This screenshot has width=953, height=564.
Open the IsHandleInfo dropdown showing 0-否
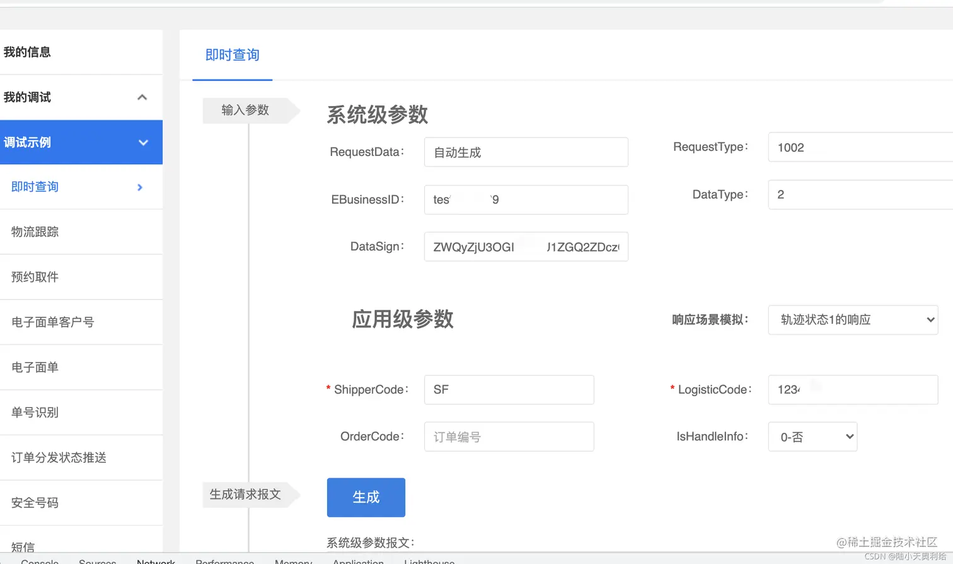812,437
